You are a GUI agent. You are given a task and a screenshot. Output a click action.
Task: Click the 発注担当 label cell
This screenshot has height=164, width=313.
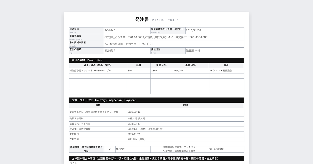(x=168, y=51)
